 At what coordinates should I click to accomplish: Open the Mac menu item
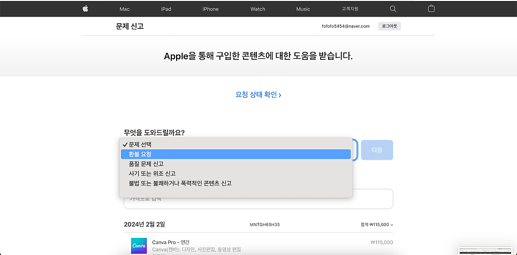coord(124,9)
